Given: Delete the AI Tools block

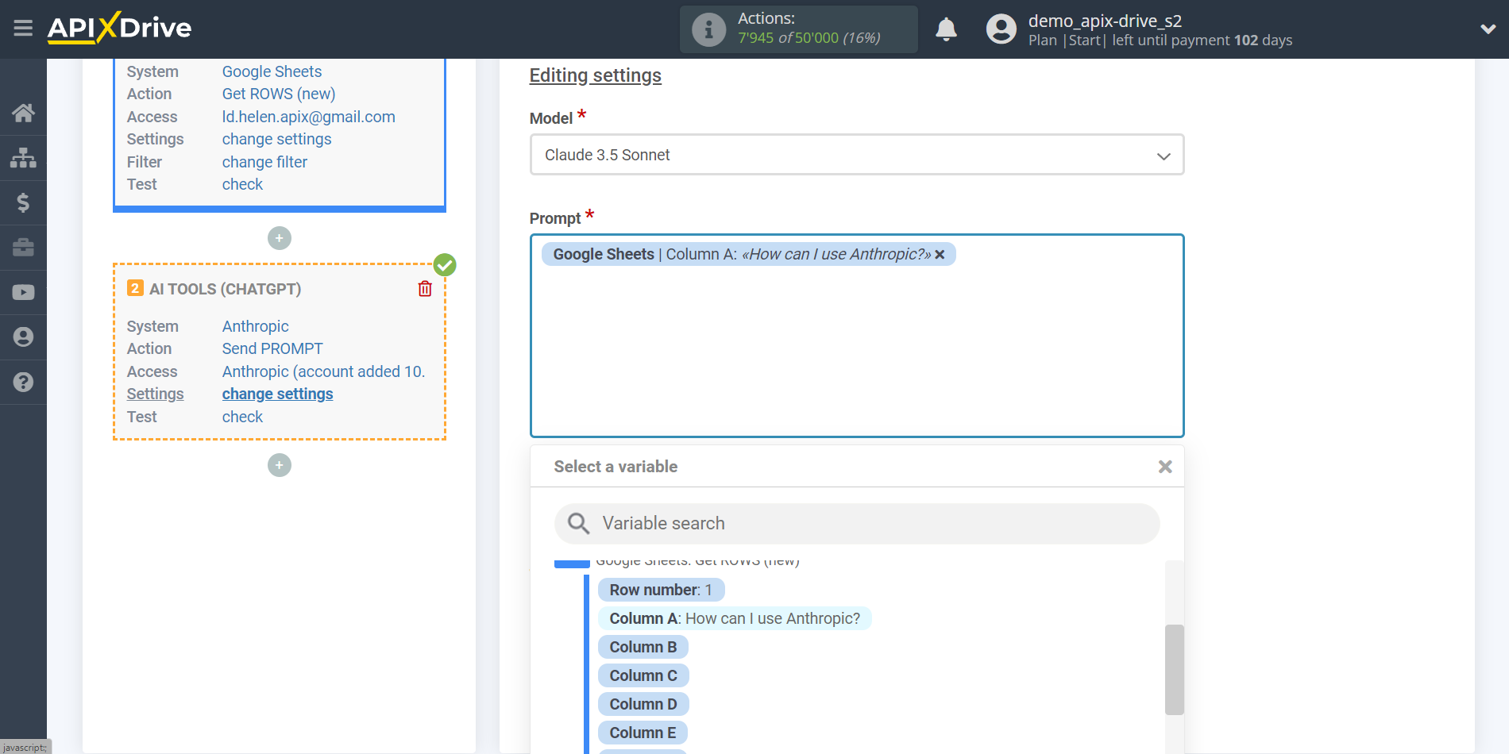Looking at the screenshot, I should [425, 289].
